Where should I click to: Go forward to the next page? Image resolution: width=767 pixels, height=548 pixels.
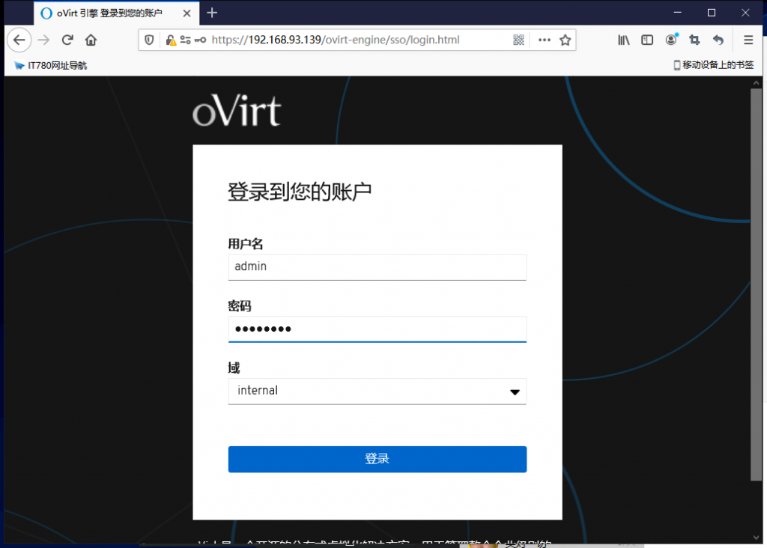(43, 40)
